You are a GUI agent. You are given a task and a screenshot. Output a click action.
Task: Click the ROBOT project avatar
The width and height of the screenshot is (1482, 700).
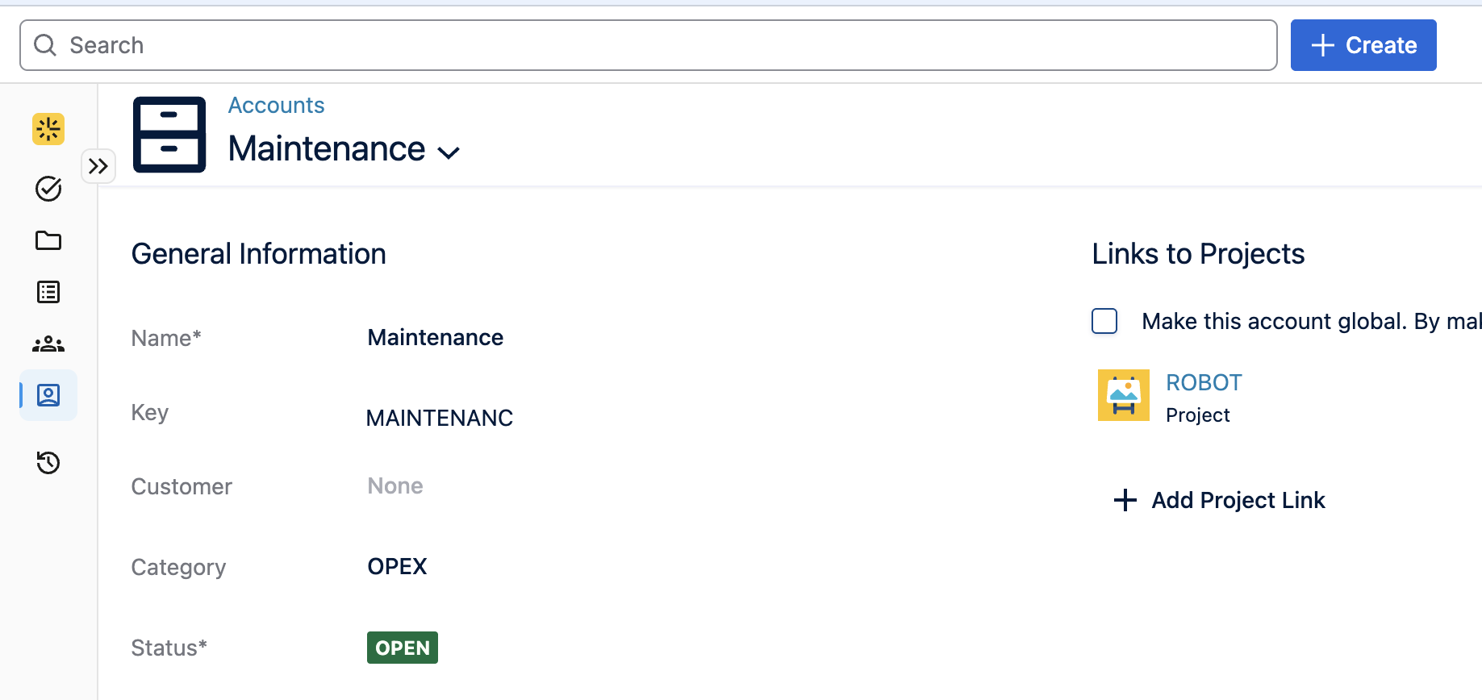(x=1123, y=394)
